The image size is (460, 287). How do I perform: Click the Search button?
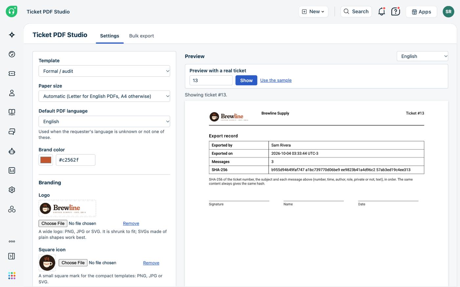click(x=356, y=11)
